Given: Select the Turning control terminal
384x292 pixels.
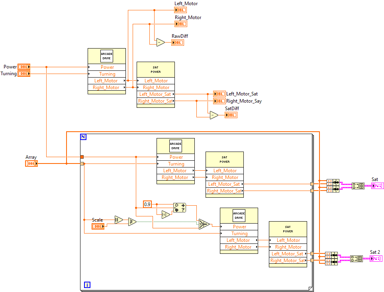Looking at the screenshot, I should [24, 74].
